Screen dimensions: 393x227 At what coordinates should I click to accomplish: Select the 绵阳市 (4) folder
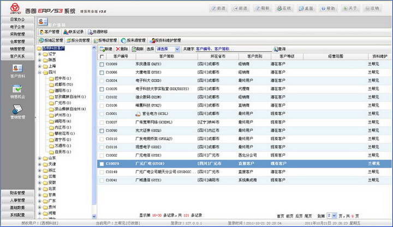pos(60,121)
